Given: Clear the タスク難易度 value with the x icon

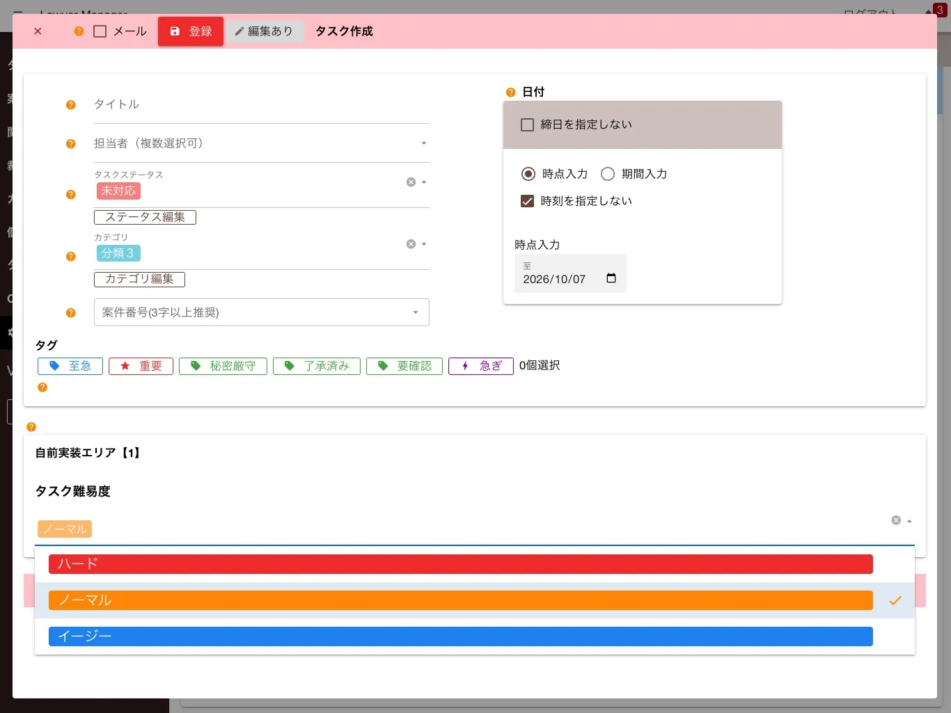Looking at the screenshot, I should pos(896,520).
